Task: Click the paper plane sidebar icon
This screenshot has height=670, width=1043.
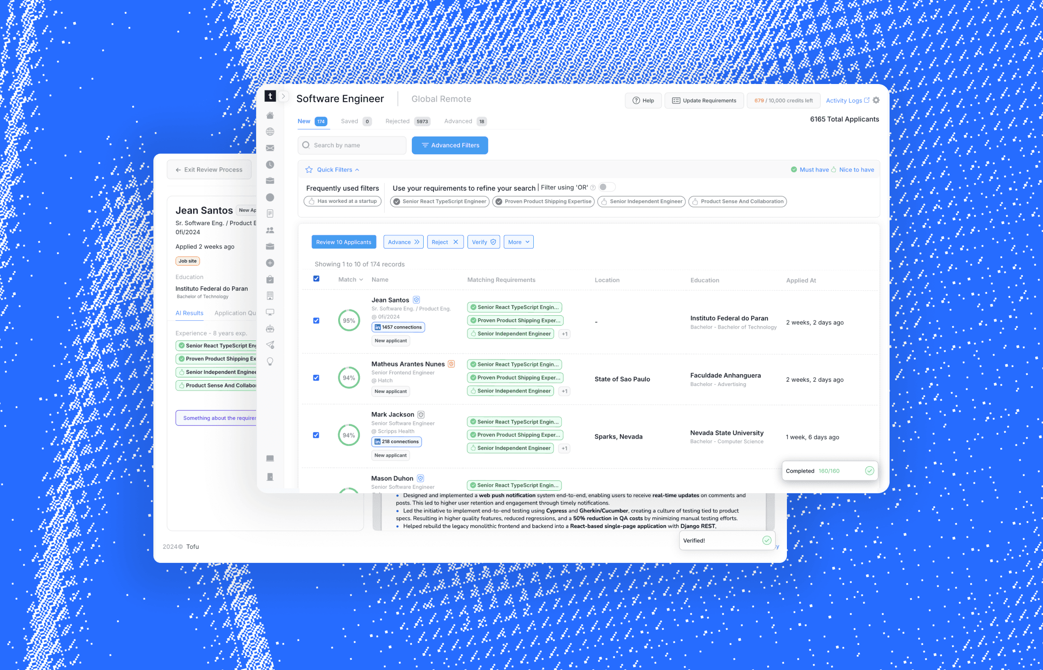Action: point(270,345)
